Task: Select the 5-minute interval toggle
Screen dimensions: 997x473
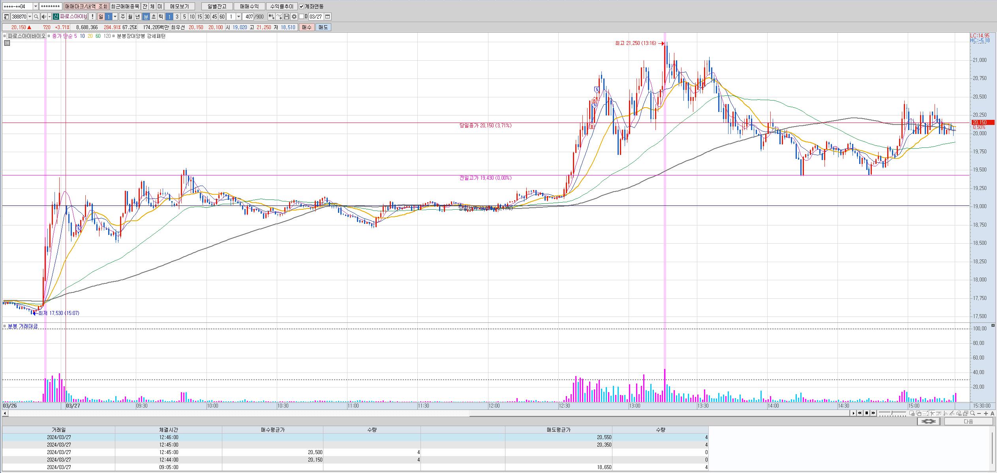Action: click(x=184, y=17)
